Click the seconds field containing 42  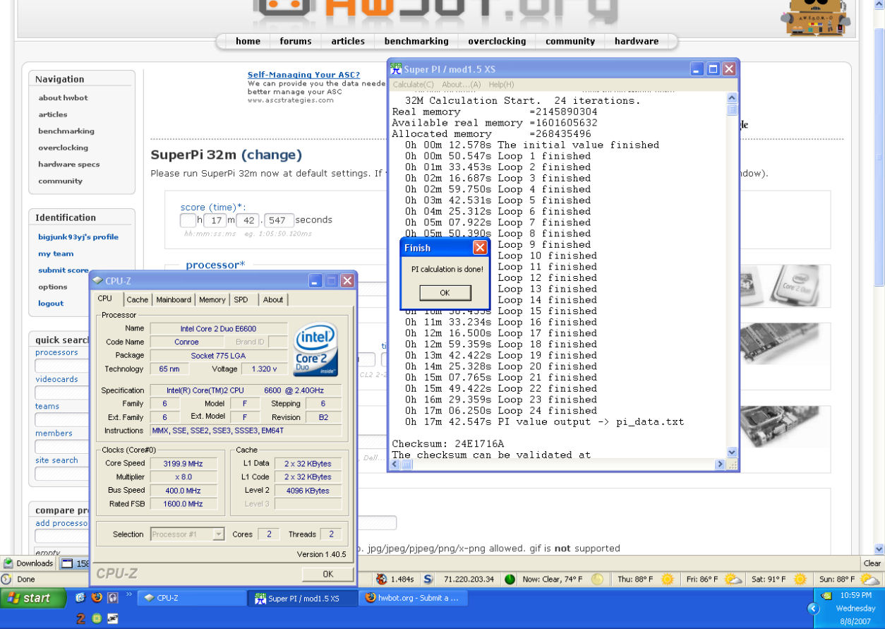tap(247, 220)
